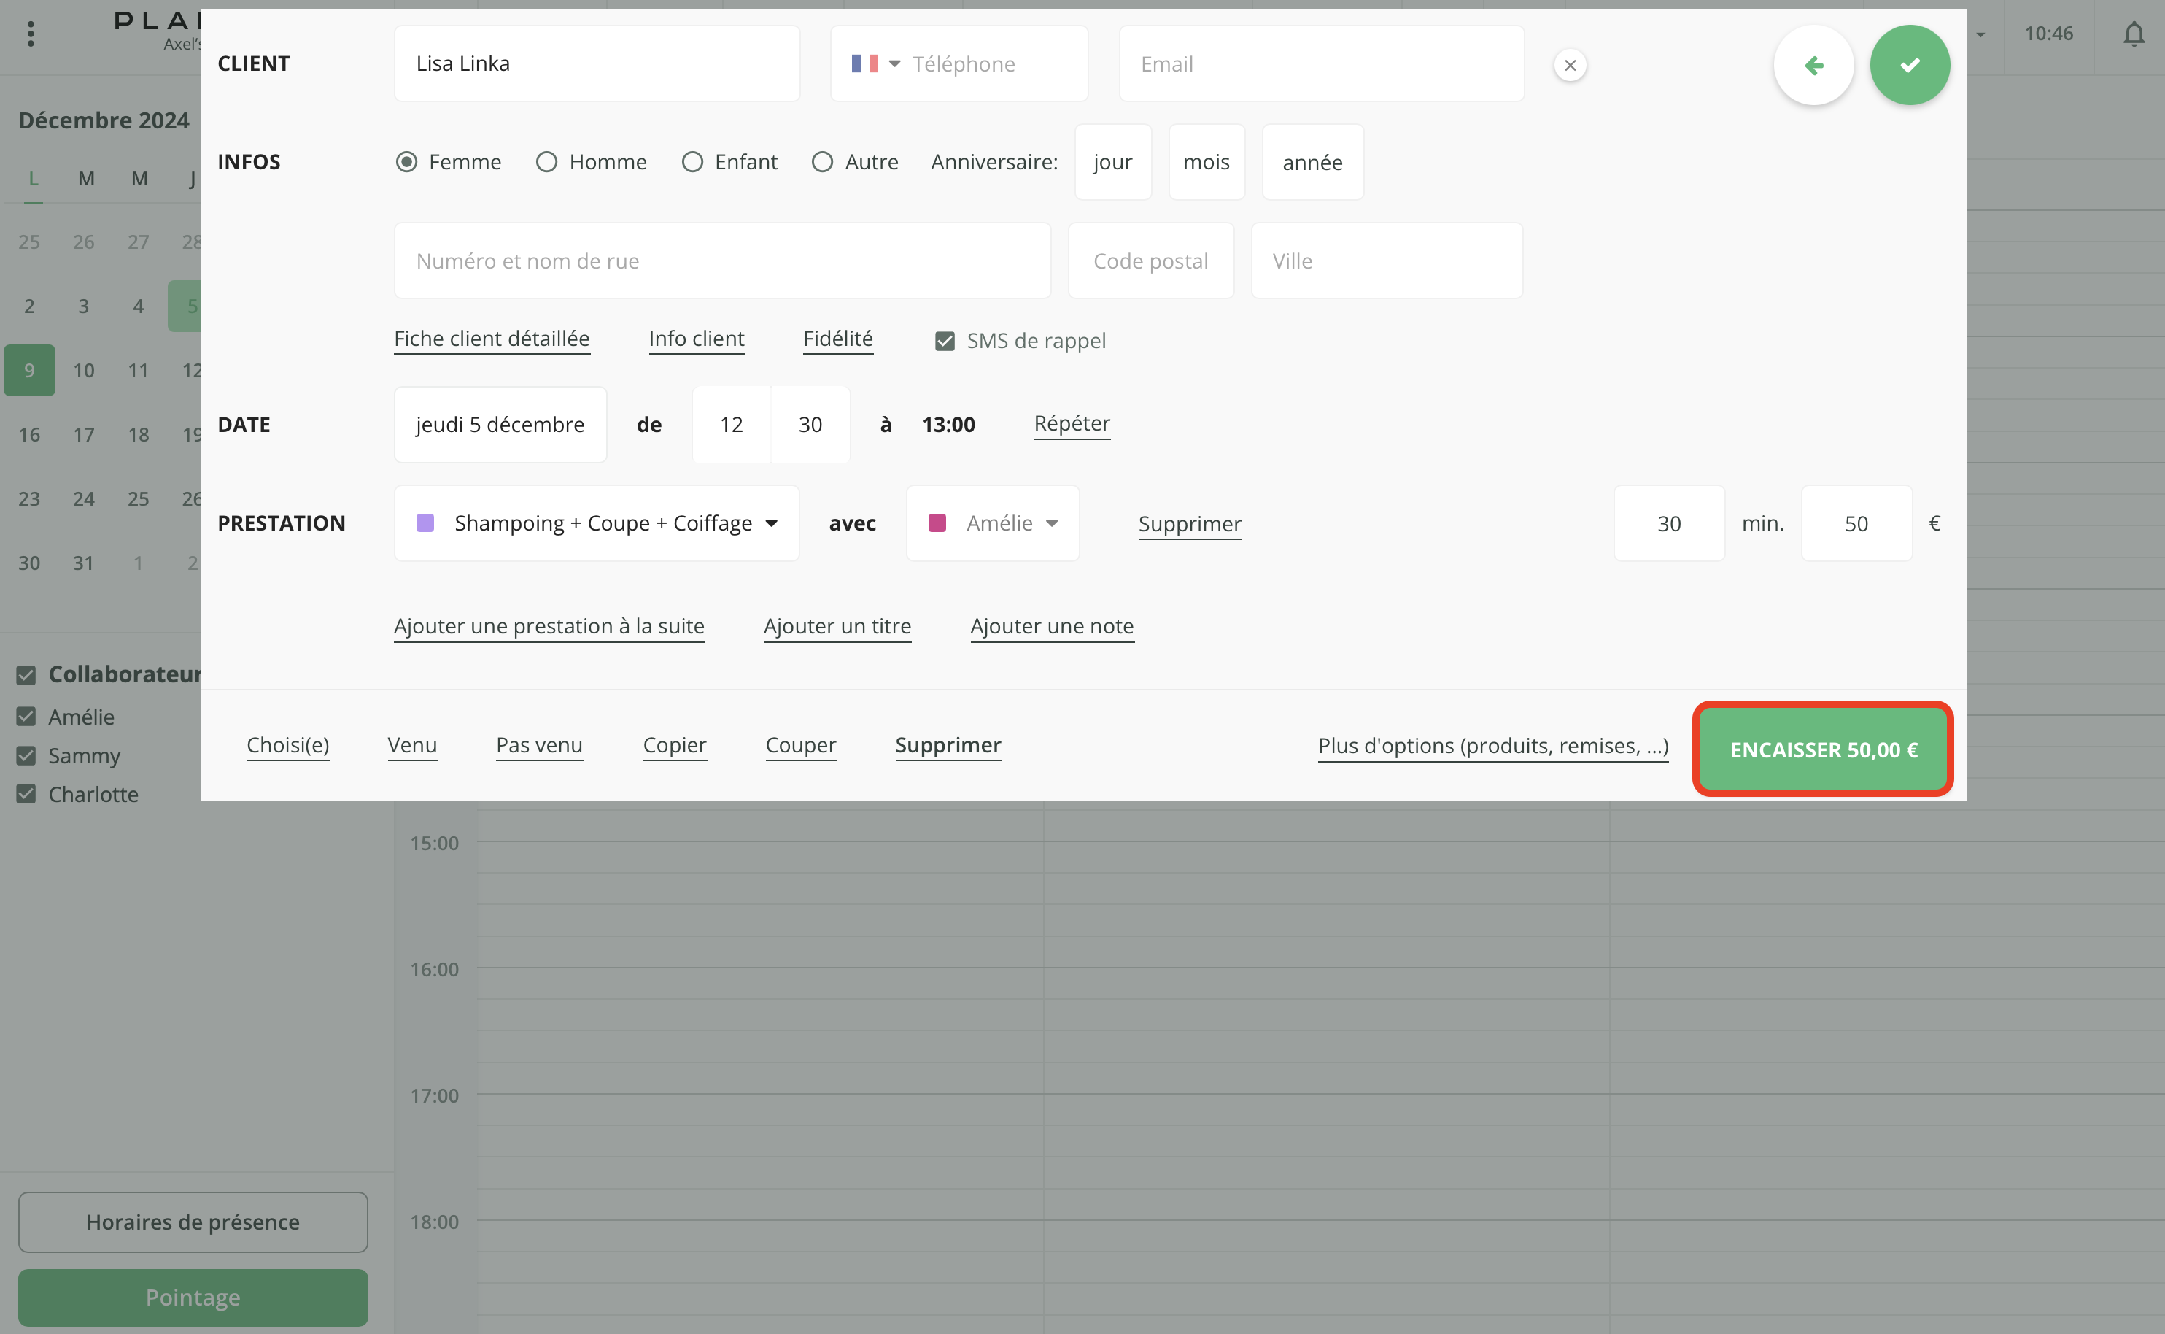This screenshot has width=2165, height=1334.
Task: Uncheck the SMS de rappel checkbox
Action: 945,342
